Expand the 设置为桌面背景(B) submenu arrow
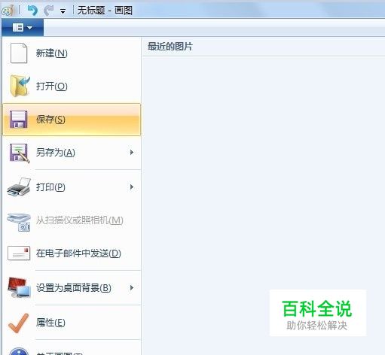 pyautogui.click(x=132, y=288)
